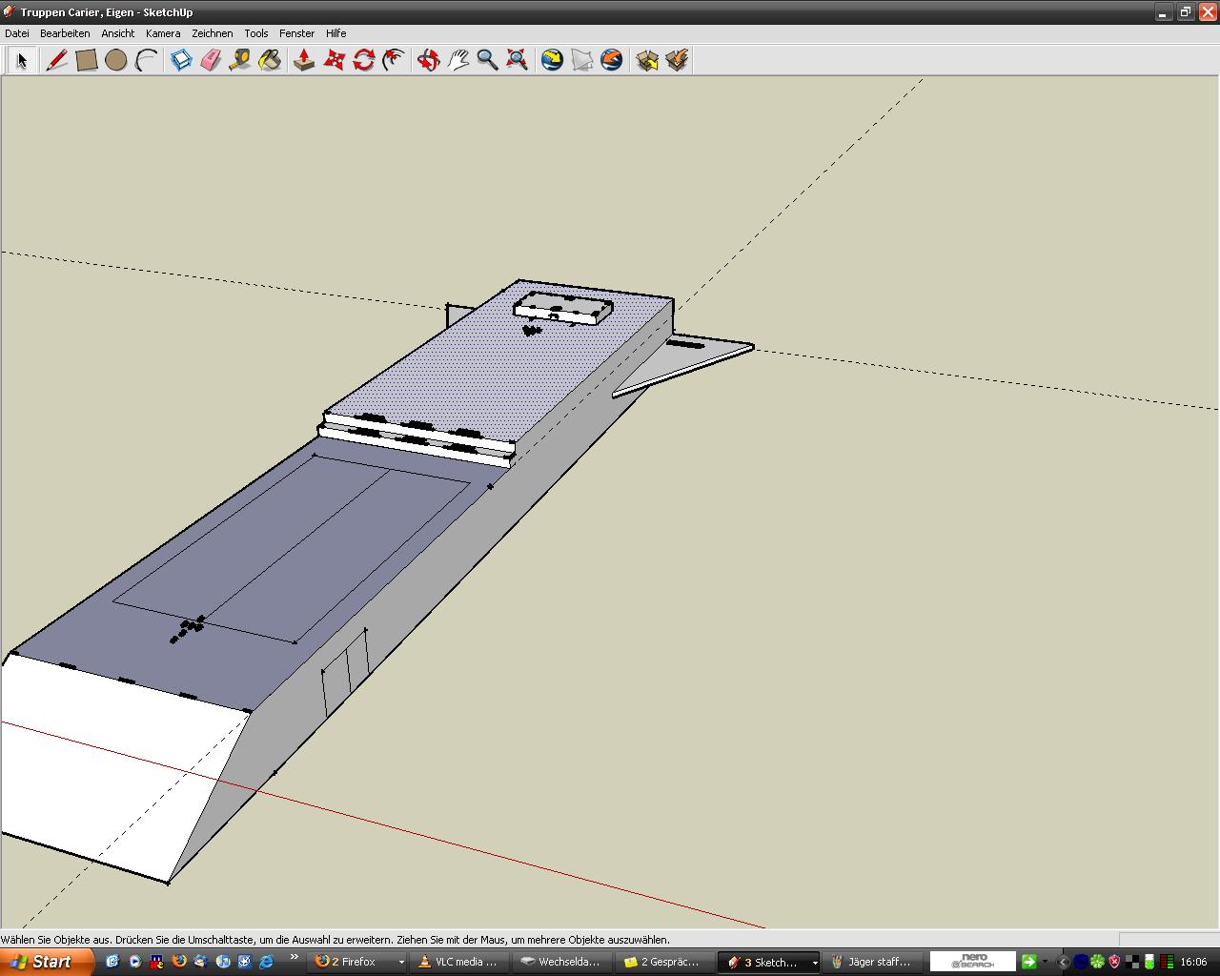Image resolution: width=1220 pixels, height=976 pixels.
Task: Pick the Tape Measure tool
Action: 240,60
